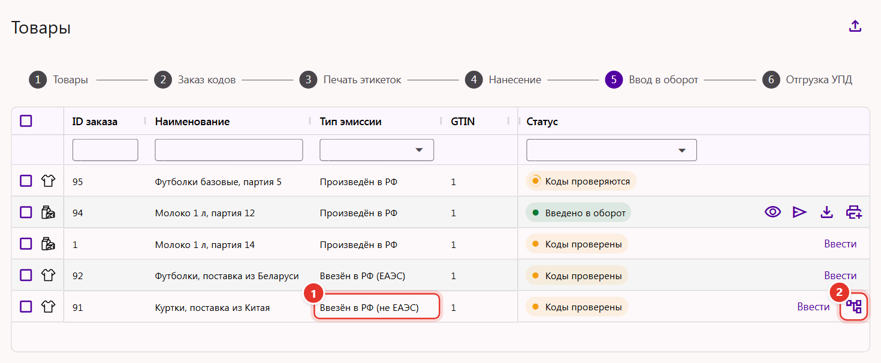
Task: Click the Тип эмиссии column header
Action: click(351, 122)
